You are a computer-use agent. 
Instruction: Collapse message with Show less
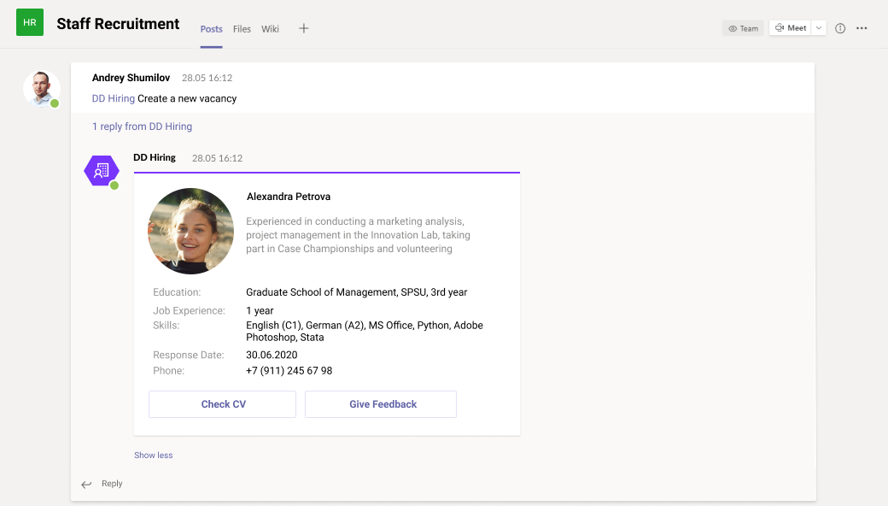153,456
